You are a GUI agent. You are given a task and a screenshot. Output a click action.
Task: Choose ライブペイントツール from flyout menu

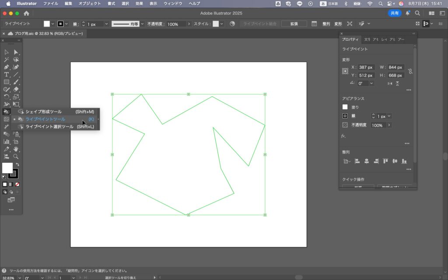(56, 119)
